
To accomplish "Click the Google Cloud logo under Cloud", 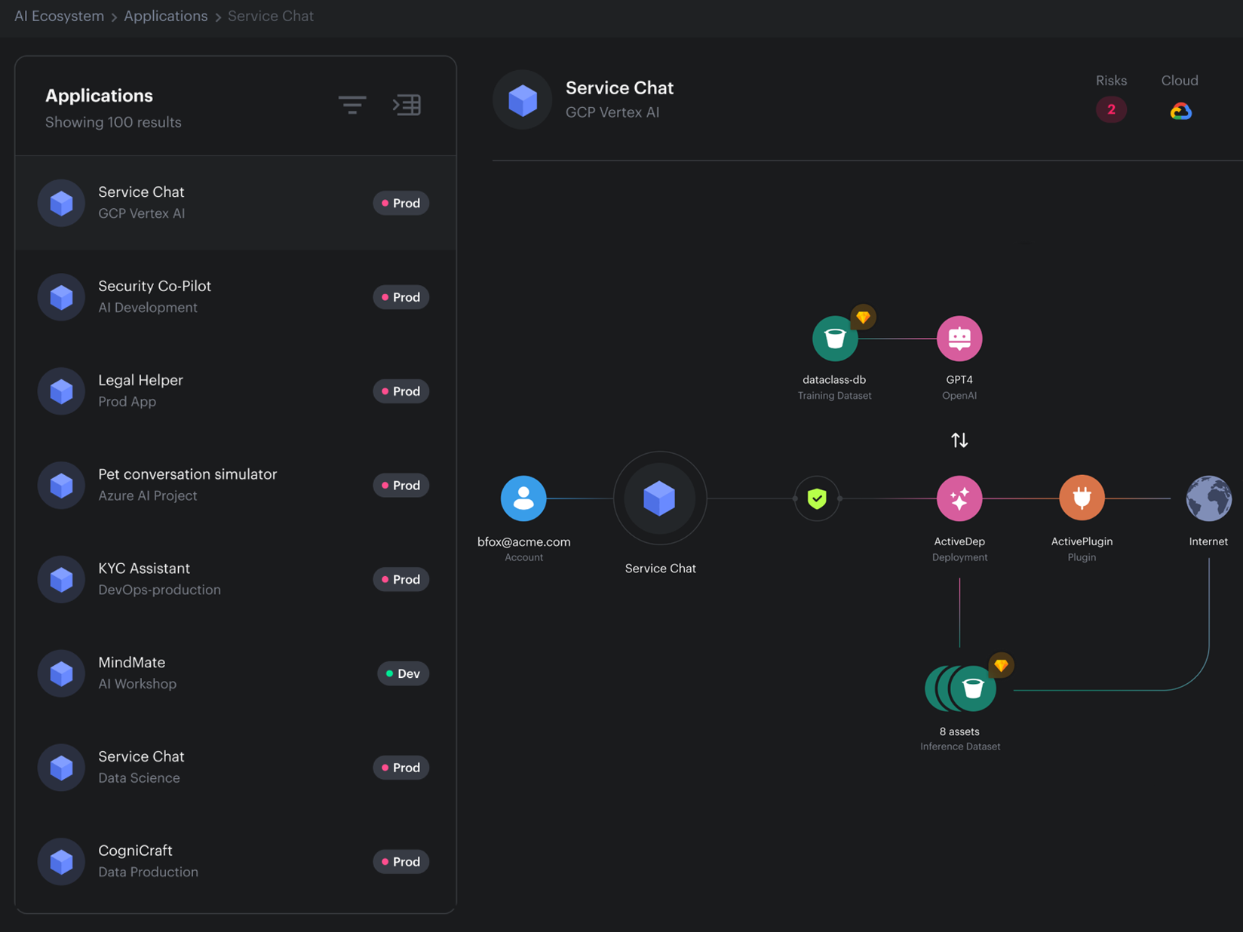I will (1180, 111).
